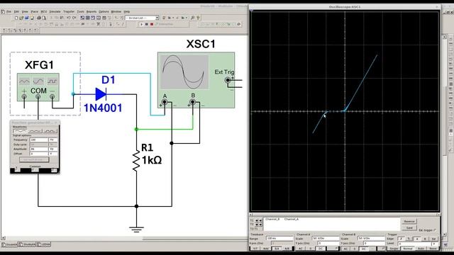Click the XFG1 sine waveform icon

click(x=38, y=81)
